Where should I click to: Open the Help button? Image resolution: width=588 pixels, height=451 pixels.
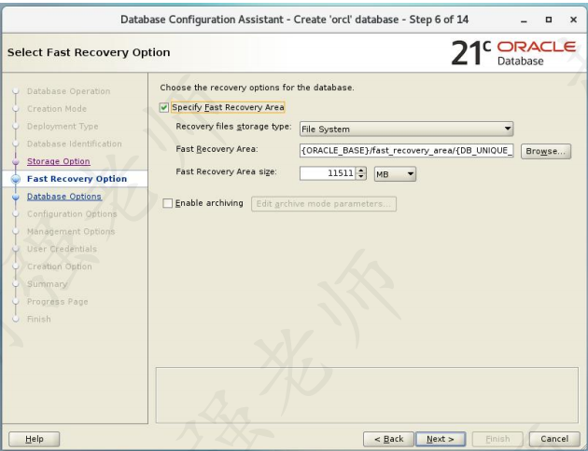[35, 439]
